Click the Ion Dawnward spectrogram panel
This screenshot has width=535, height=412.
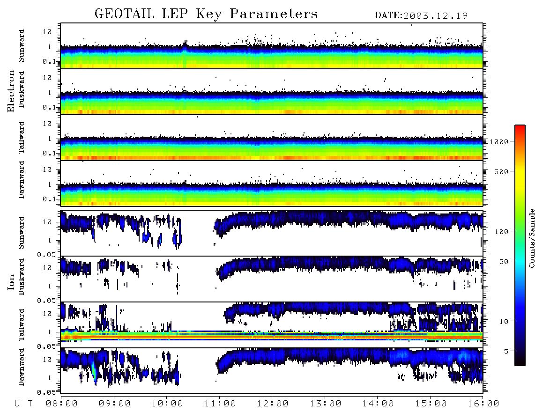click(x=272, y=371)
